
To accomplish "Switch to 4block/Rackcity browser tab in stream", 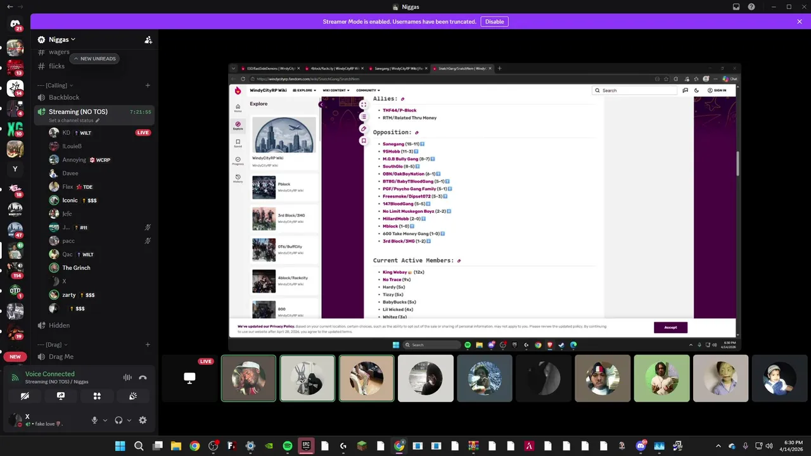I will 335,68.
